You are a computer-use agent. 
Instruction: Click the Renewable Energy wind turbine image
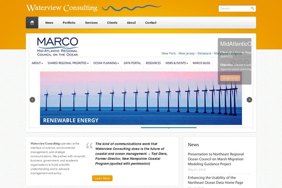tap(141, 98)
